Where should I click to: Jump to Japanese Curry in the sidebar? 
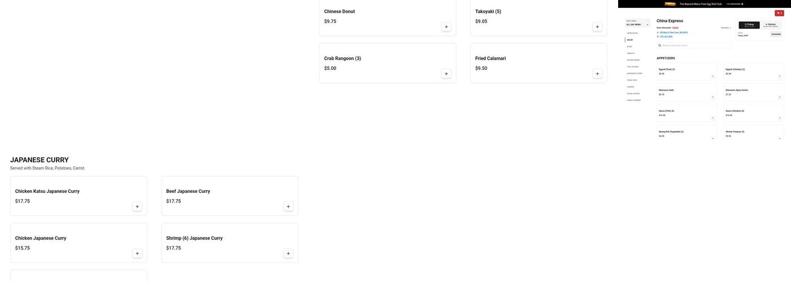tap(634, 73)
